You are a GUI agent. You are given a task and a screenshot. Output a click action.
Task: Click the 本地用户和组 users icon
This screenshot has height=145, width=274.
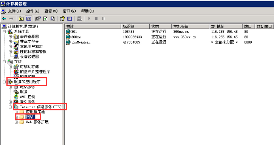point(16,46)
